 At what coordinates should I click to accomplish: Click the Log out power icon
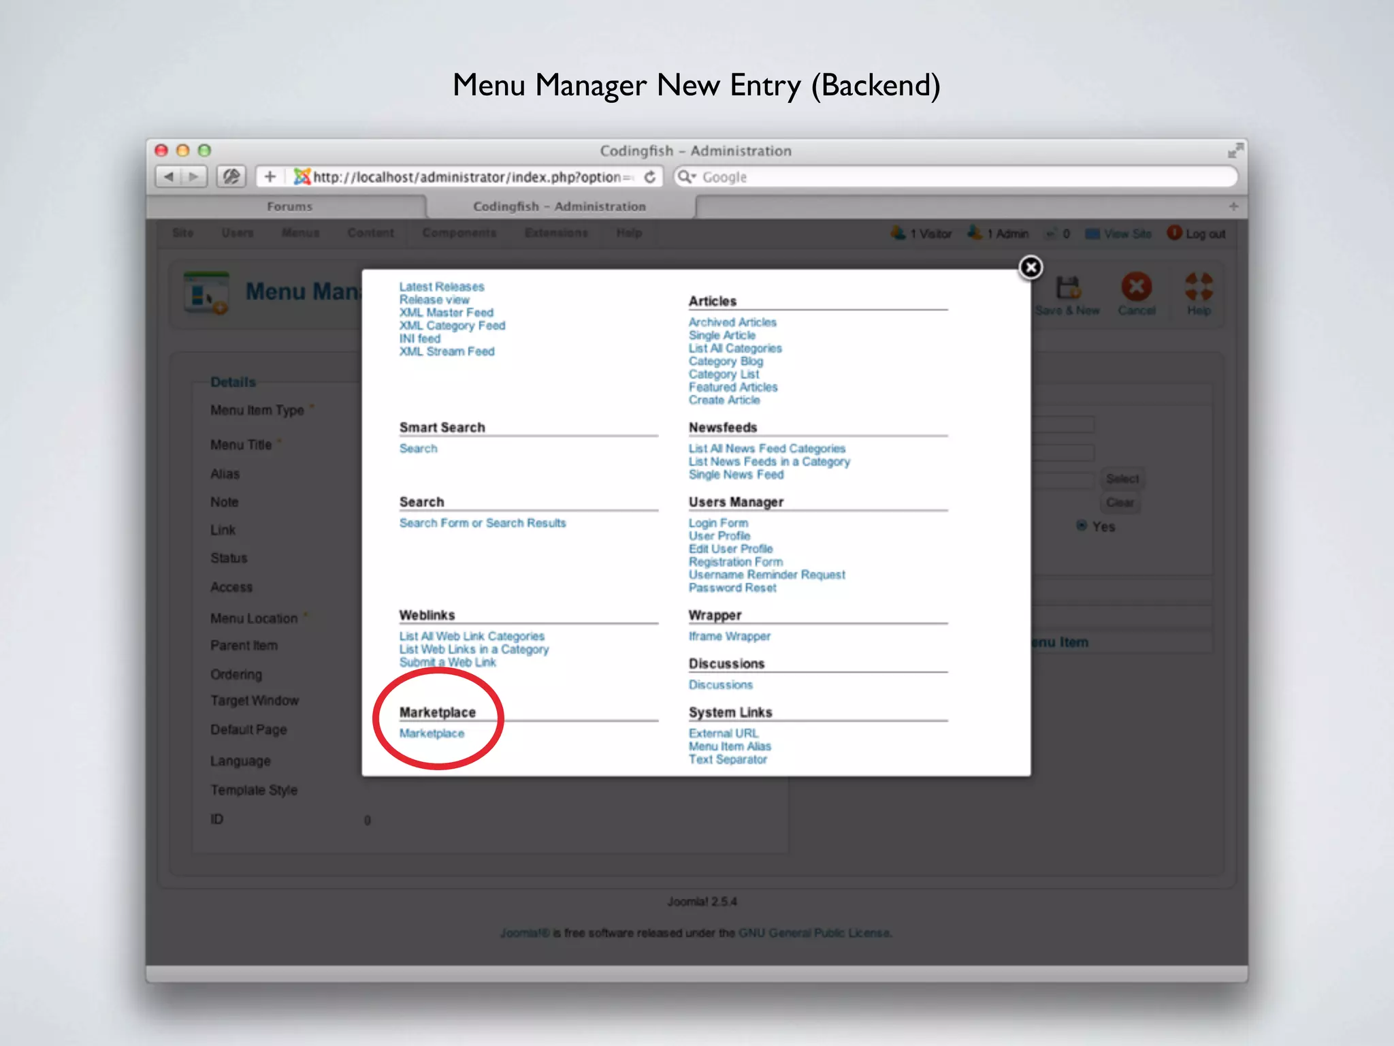click(x=1174, y=233)
